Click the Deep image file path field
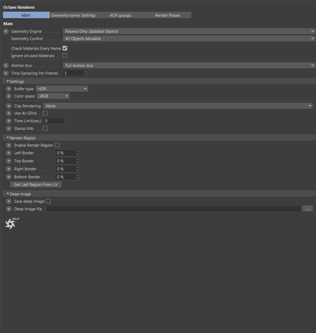The image size is (316, 333). point(174,209)
